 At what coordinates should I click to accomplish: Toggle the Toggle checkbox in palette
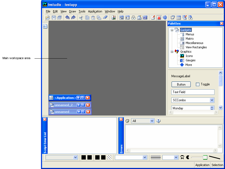click(197, 84)
